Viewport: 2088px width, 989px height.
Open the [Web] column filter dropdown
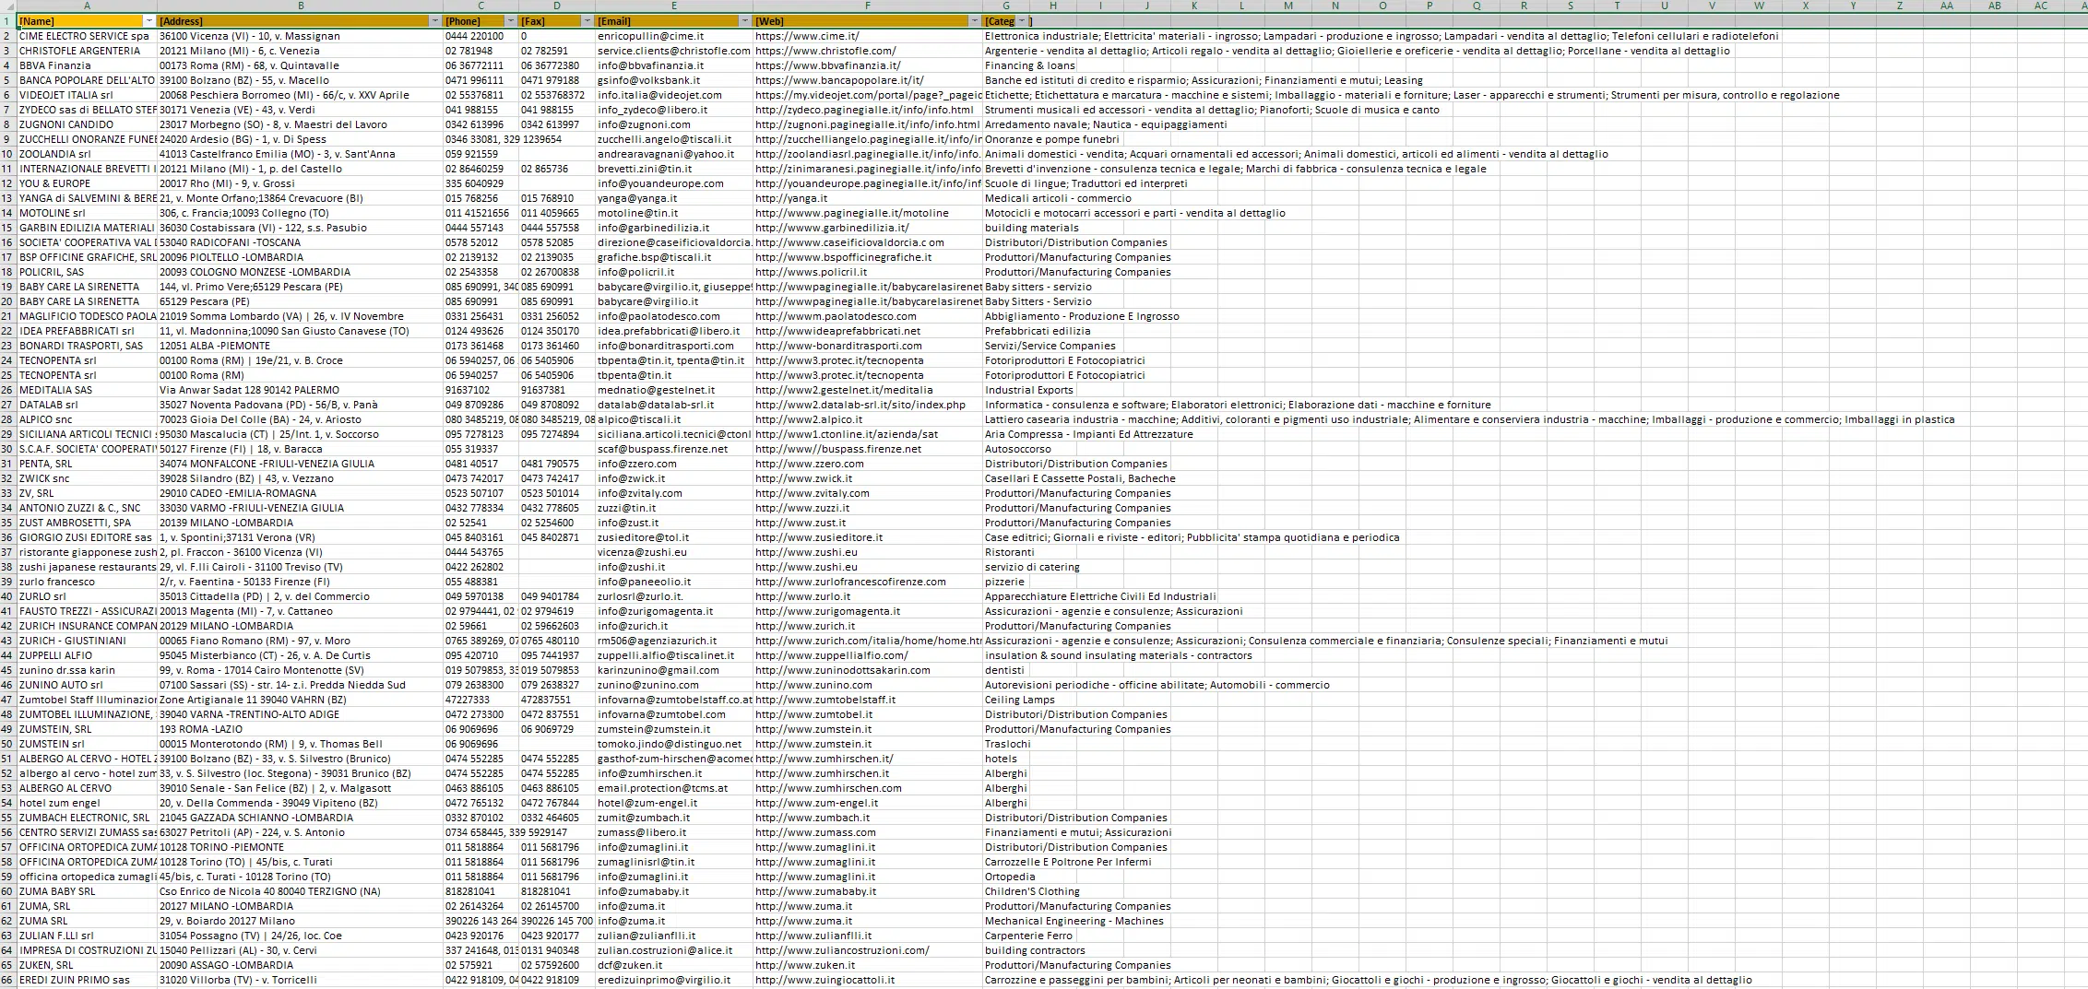click(975, 21)
